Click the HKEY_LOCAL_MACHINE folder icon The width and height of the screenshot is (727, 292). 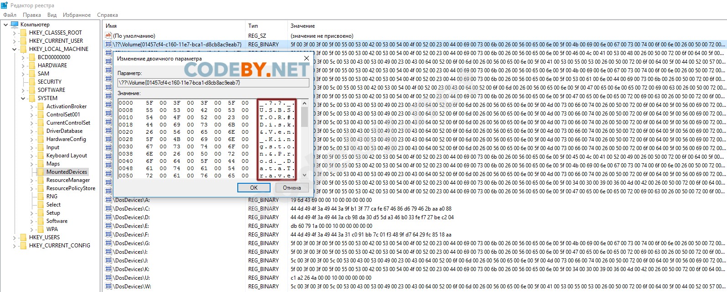(23, 49)
